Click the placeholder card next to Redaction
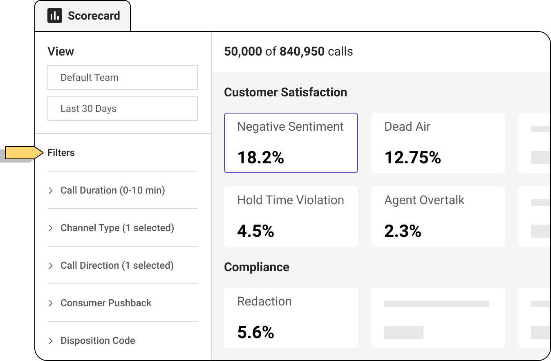The image size is (551, 361). click(x=438, y=318)
